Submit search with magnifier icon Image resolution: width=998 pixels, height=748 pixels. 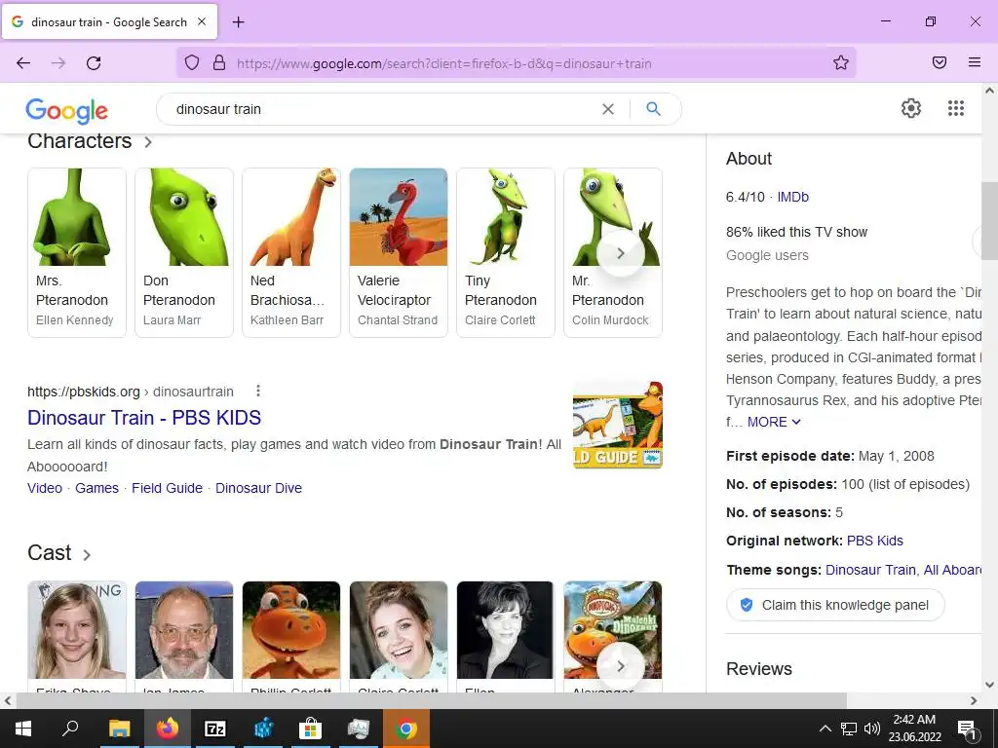(653, 109)
